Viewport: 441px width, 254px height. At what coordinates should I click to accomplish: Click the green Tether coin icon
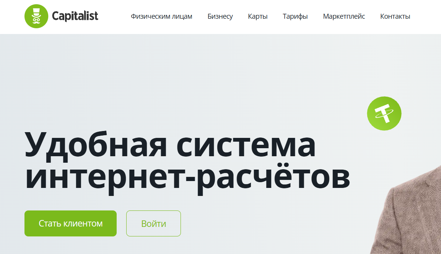click(384, 113)
